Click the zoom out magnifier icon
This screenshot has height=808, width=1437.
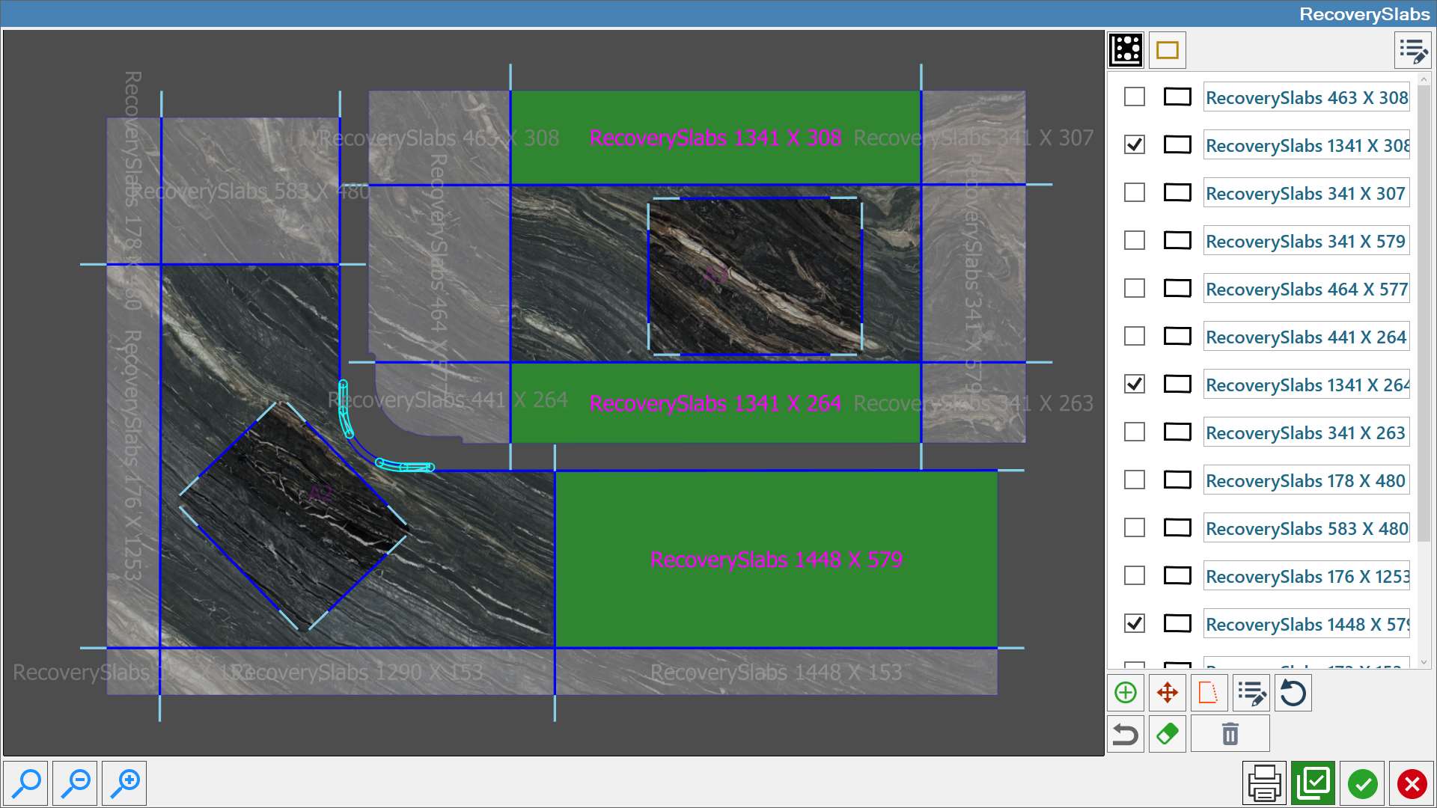tap(76, 783)
